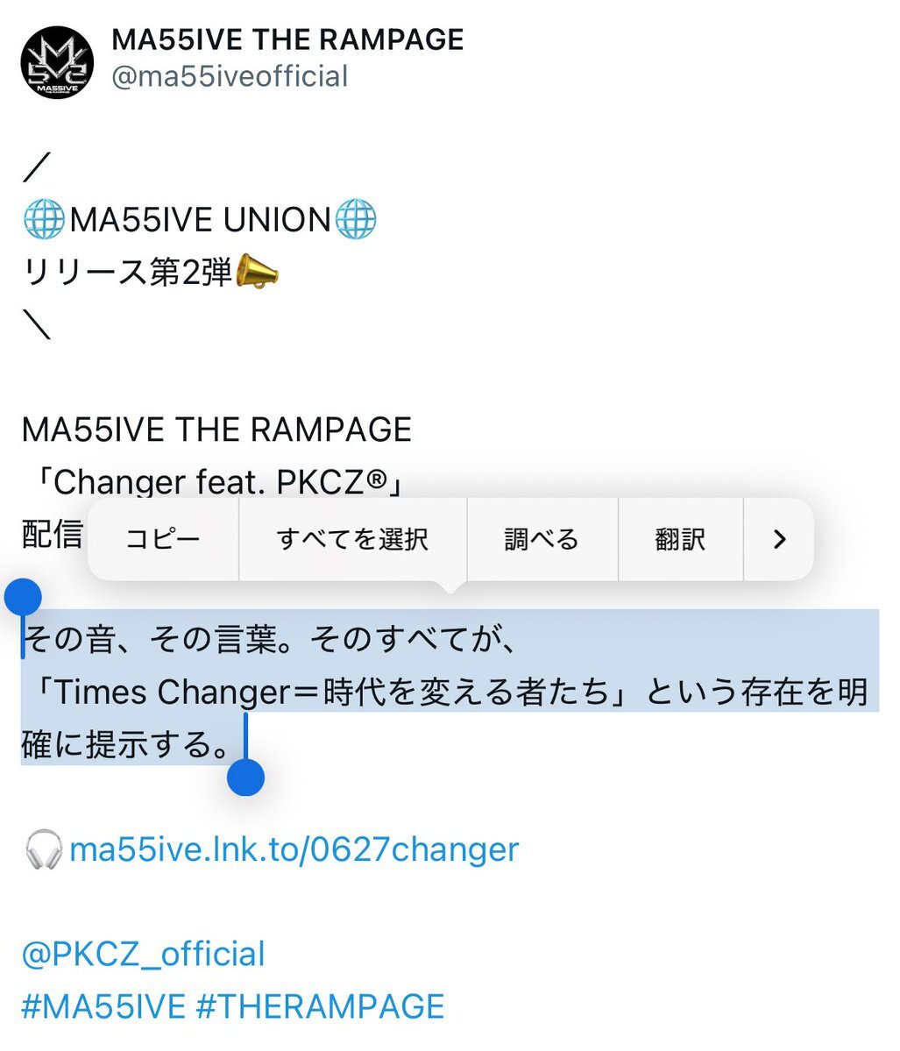Tap the top selection start handle
Screen dimensions: 900x1051
[23, 597]
